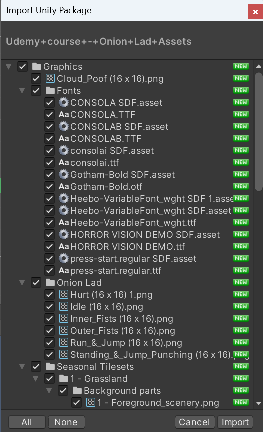Click the Outer_Fists png texture icon
The height and width of the screenshot is (432, 263).
tap(64, 330)
